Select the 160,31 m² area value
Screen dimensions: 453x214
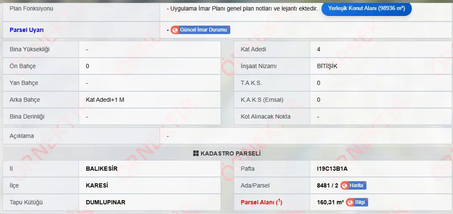(330, 202)
